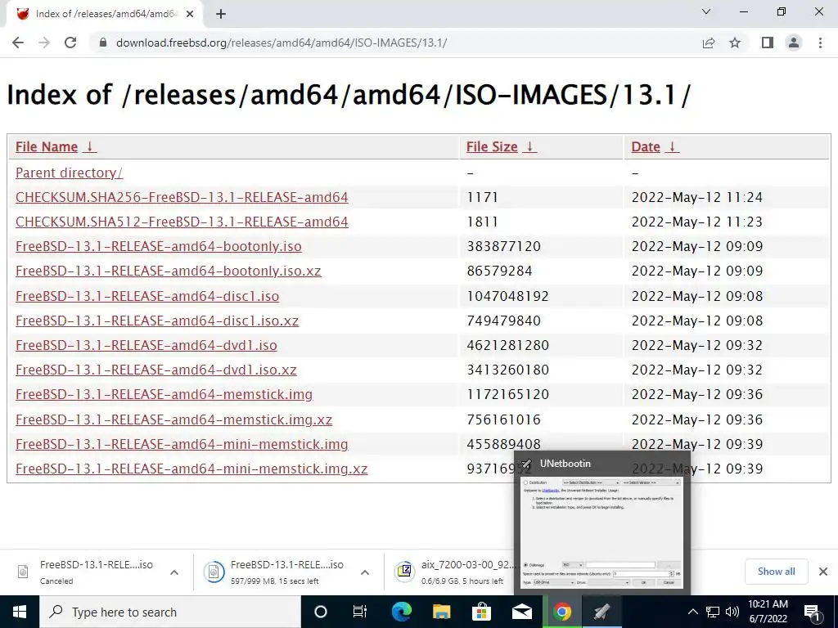Download FreeBSD amd64 bootonly.iso
The width and height of the screenshot is (838, 628).
click(159, 246)
